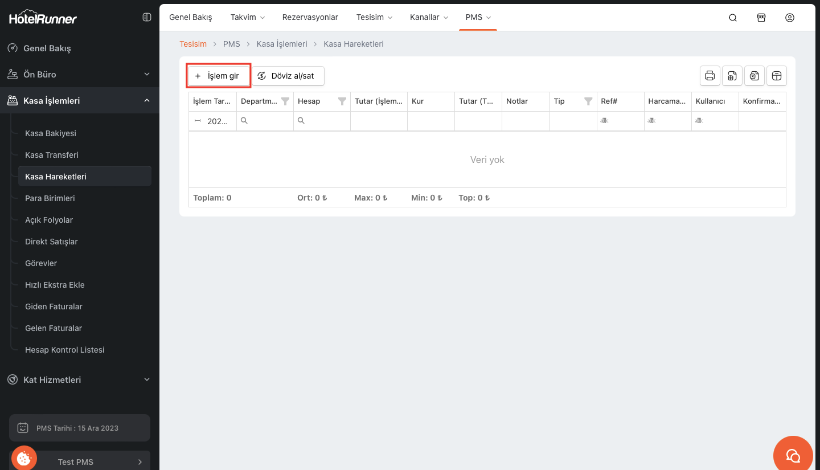Image resolution: width=820 pixels, height=470 pixels.
Task: Click the İşlem gir button
Action: click(219, 76)
